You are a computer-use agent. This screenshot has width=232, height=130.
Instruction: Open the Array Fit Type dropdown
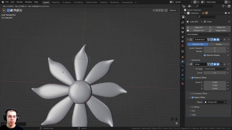[215, 69]
